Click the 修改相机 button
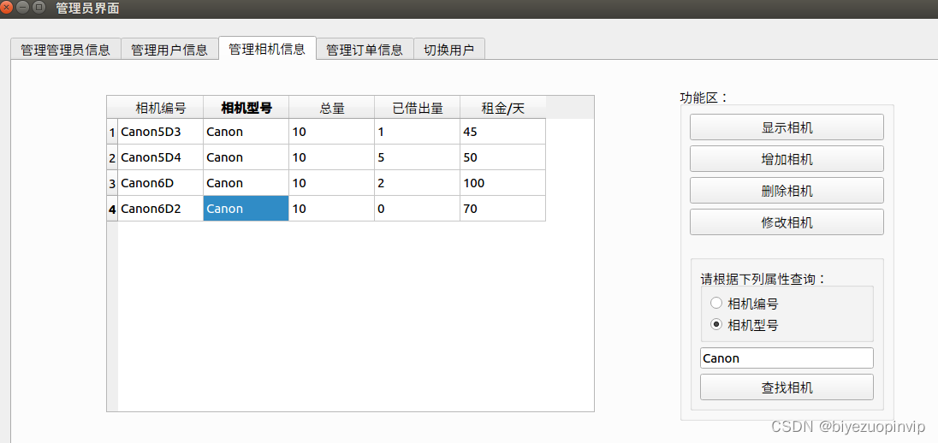Screen dimensions: 938x443 787,222
